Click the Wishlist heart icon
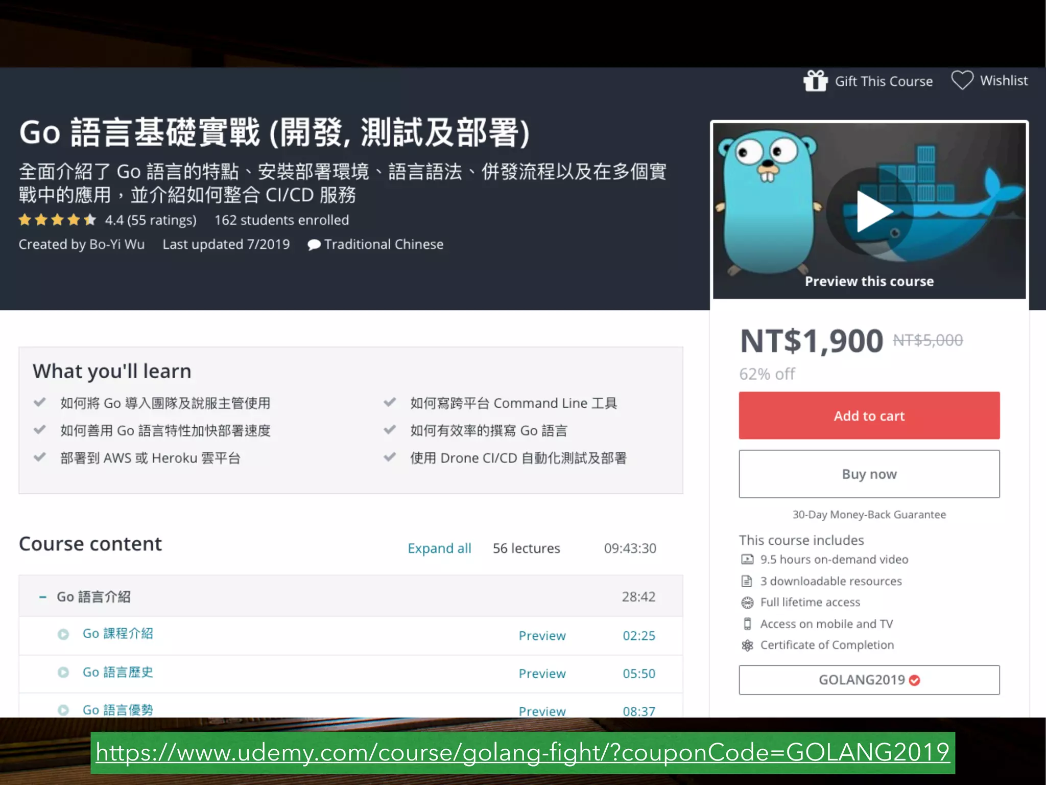 coord(962,81)
